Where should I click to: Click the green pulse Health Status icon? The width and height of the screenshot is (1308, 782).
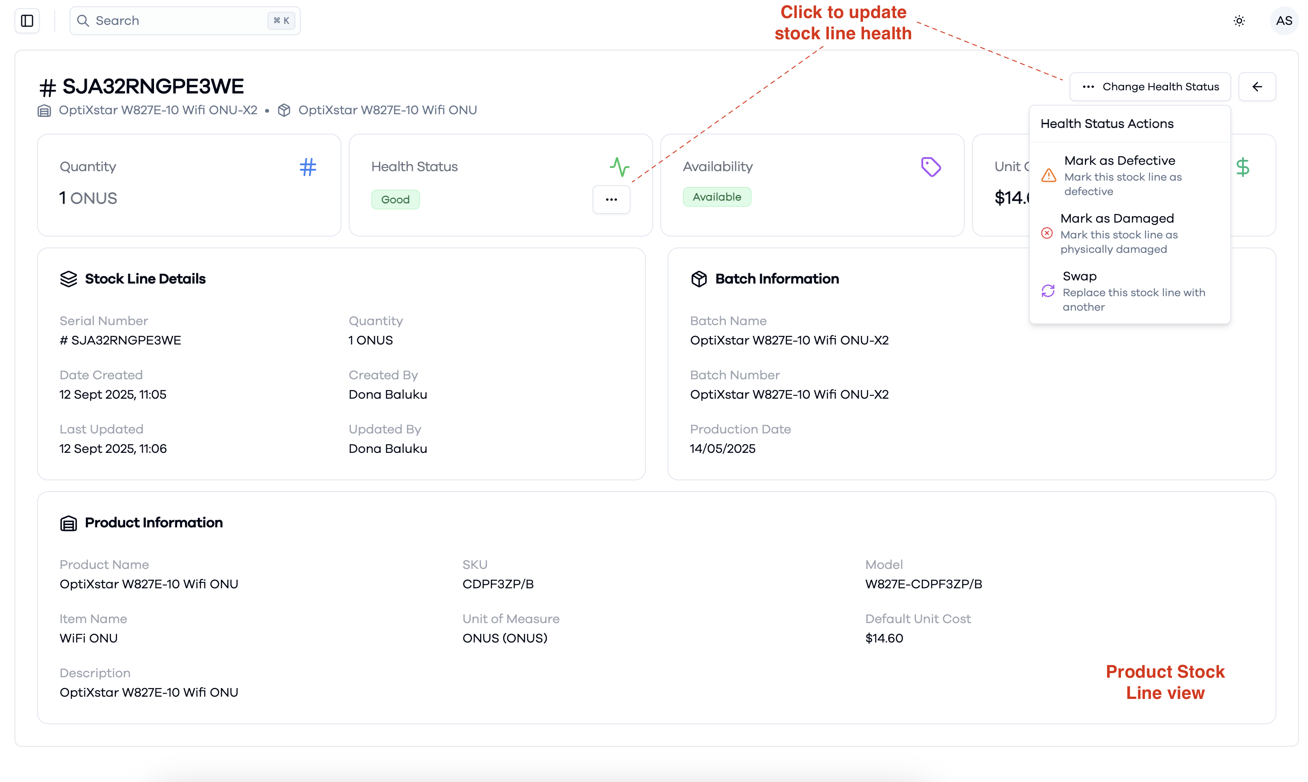tap(620, 167)
